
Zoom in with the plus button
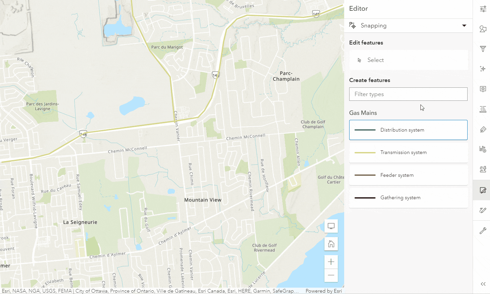[x=331, y=262]
